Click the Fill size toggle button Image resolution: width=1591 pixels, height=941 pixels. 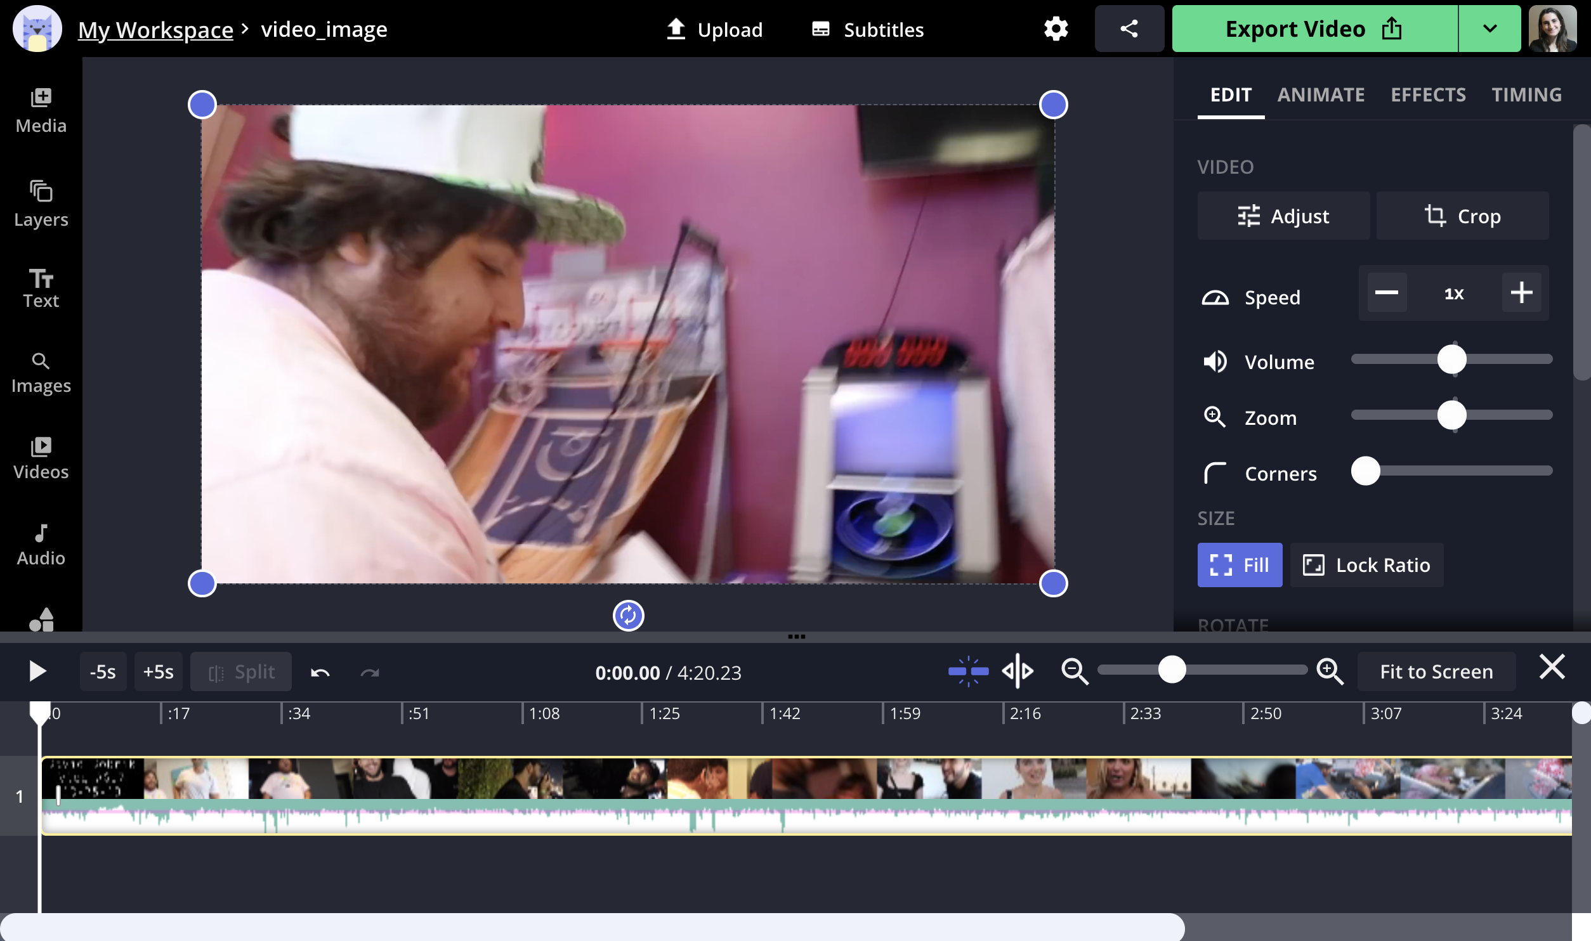pos(1240,564)
